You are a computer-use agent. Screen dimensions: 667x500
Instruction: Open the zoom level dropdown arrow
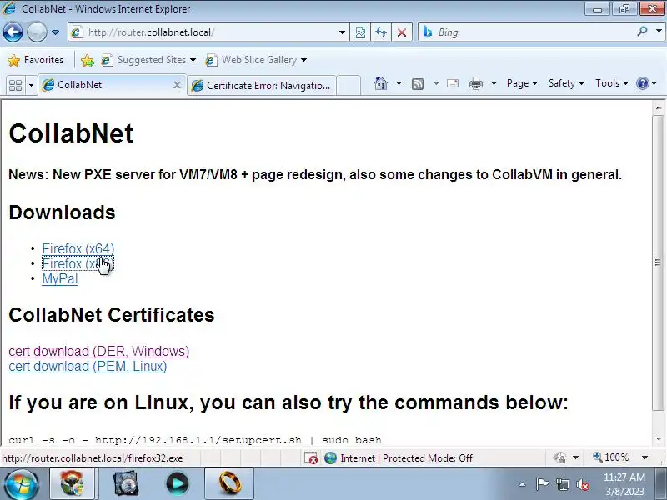tap(644, 457)
